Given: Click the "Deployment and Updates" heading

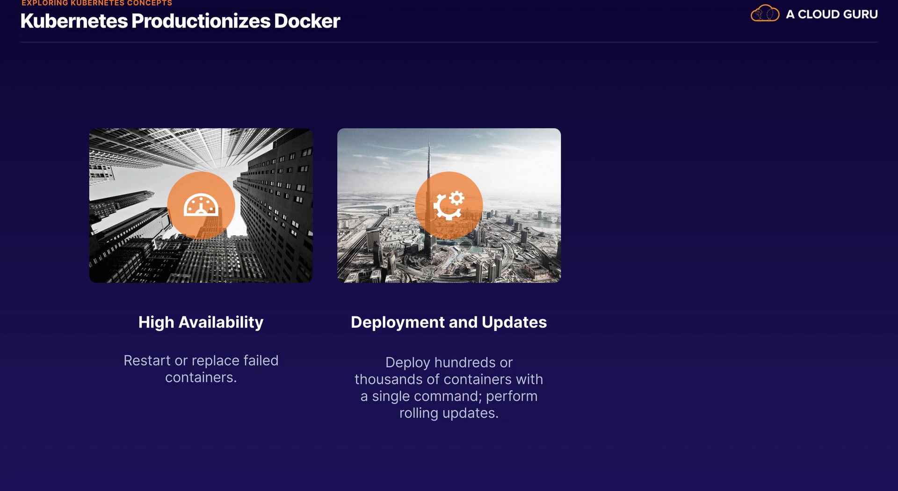Looking at the screenshot, I should (x=449, y=322).
